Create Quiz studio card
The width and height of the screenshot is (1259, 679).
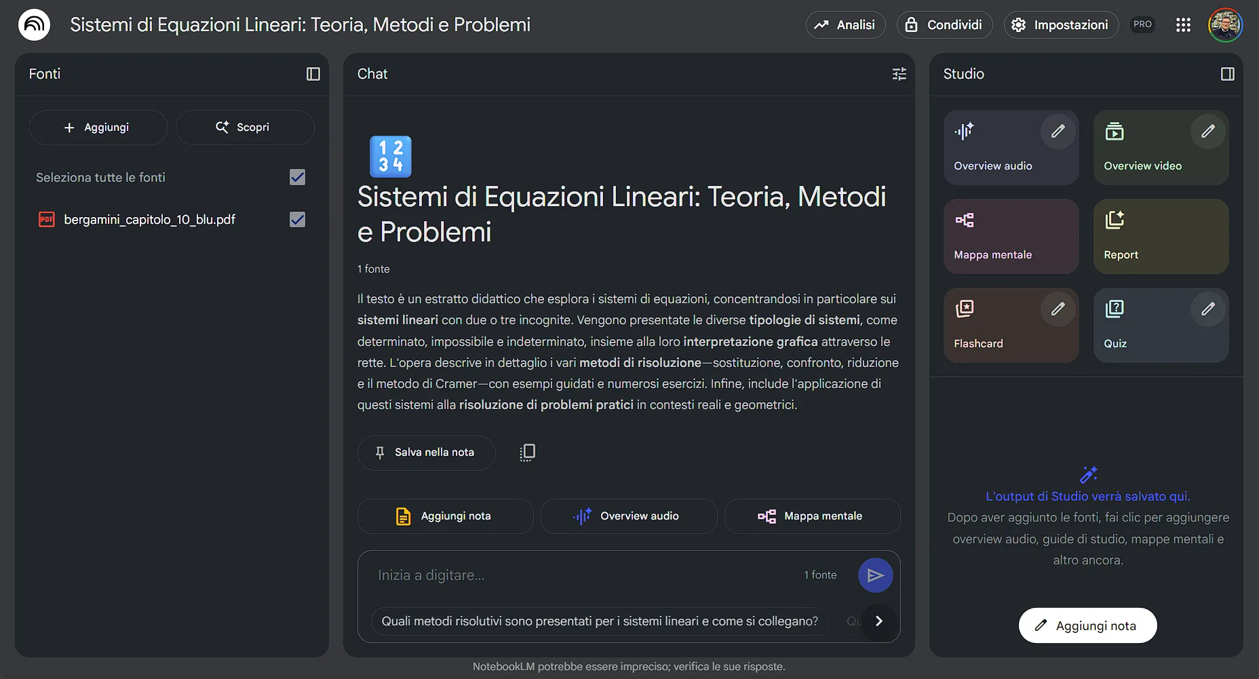[x=1161, y=325]
